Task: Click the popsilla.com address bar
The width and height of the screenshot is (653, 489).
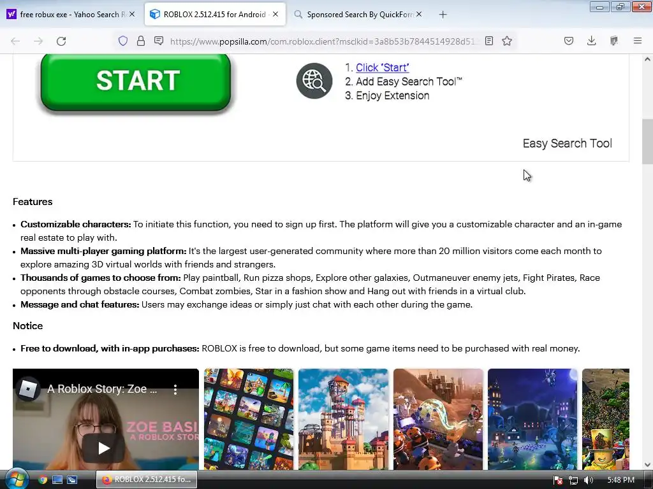Action: tap(323, 41)
